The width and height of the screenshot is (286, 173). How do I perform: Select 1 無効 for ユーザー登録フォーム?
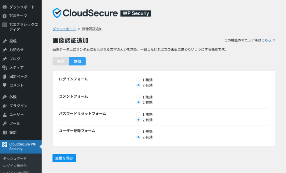[138, 132]
